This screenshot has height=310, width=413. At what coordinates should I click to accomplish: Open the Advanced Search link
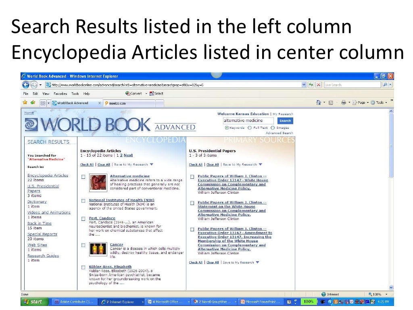(x=279, y=133)
